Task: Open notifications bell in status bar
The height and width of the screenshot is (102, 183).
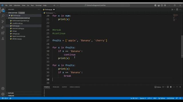Action: click(180, 98)
